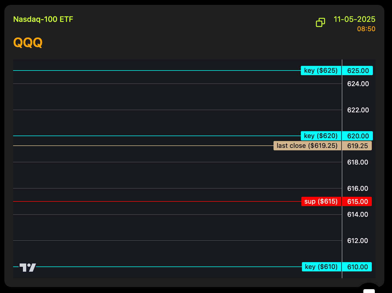Image resolution: width=392 pixels, height=293 pixels.
Task: Click the copy icon beside the date
Action: point(320,22)
